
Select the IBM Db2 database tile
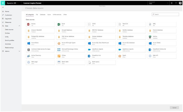click(101, 31)
